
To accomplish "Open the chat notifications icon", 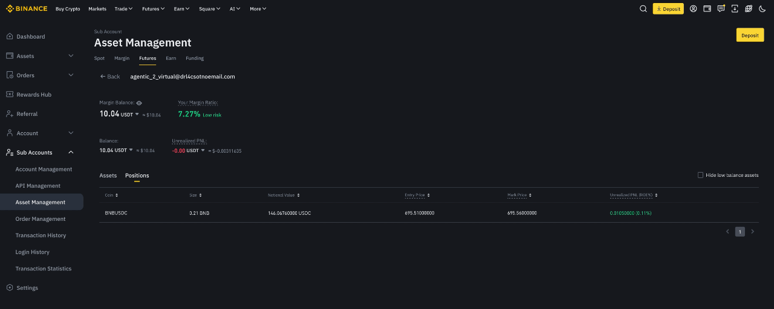I will point(721,8).
